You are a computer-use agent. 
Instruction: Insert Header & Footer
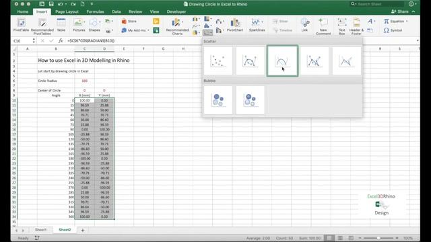tap(356, 26)
